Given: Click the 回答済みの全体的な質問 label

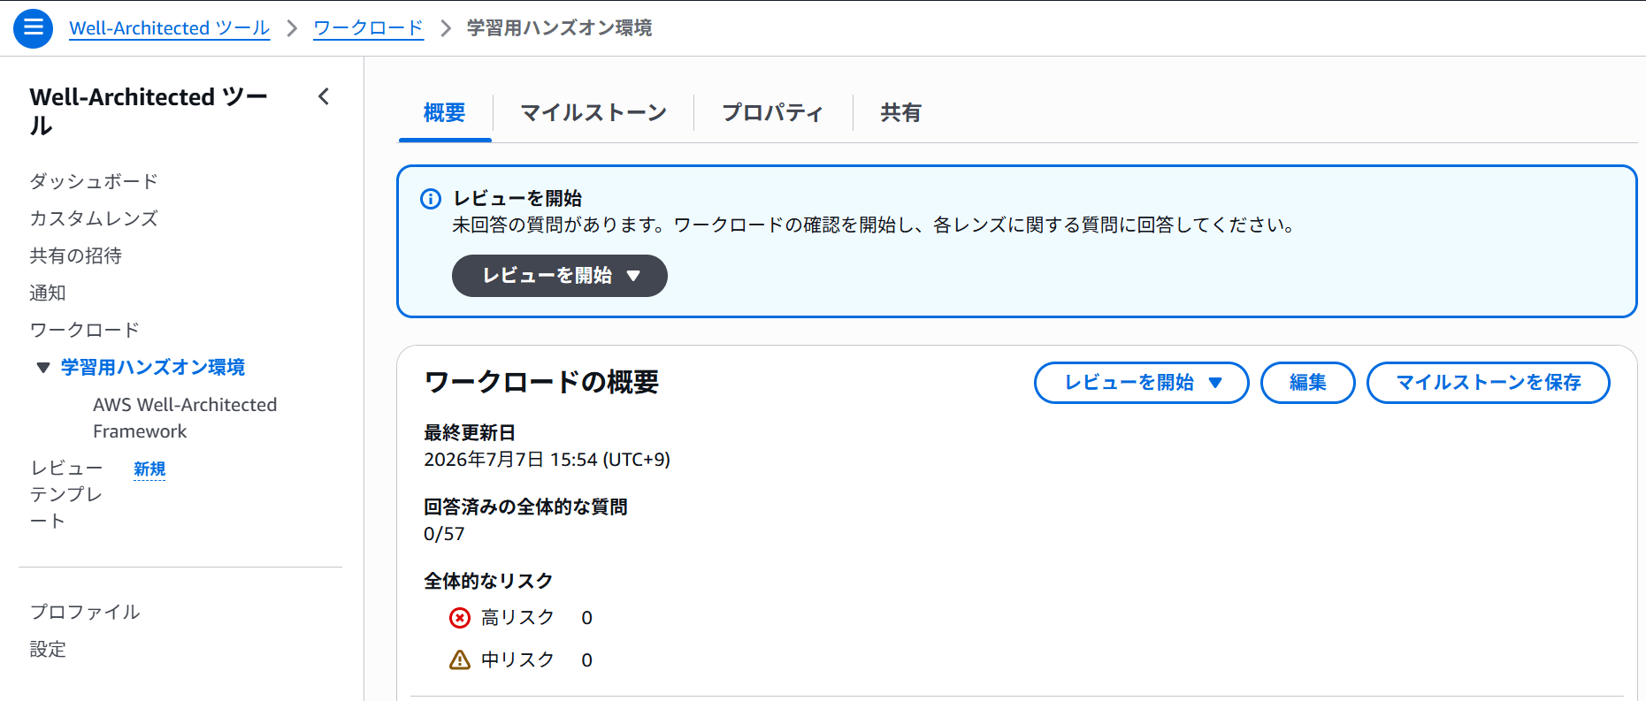Looking at the screenshot, I should [526, 507].
